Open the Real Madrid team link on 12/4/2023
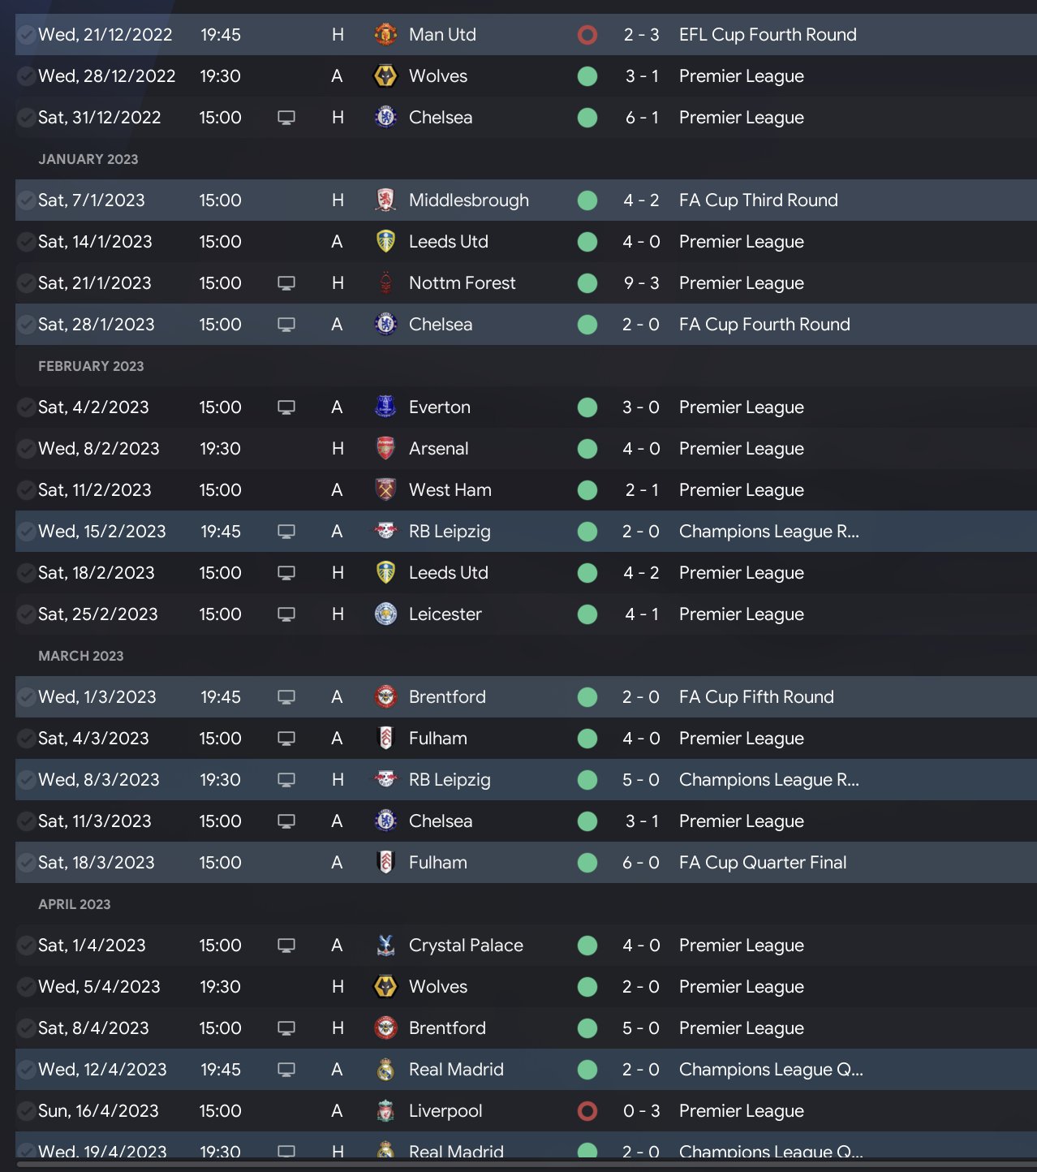This screenshot has height=1172, width=1037. [x=456, y=1070]
